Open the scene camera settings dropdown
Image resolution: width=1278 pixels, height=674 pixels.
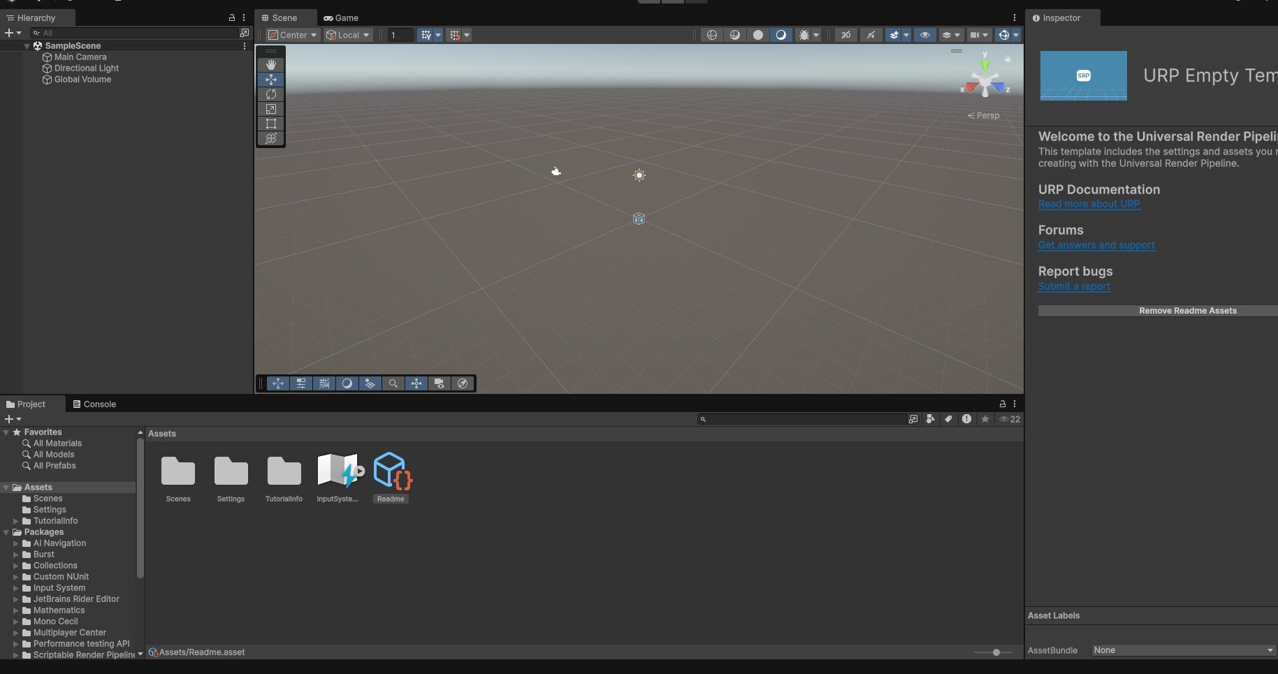coord(979,35)
